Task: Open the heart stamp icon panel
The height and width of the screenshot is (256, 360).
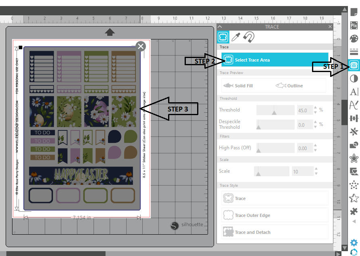Action: tap(354, 171)
